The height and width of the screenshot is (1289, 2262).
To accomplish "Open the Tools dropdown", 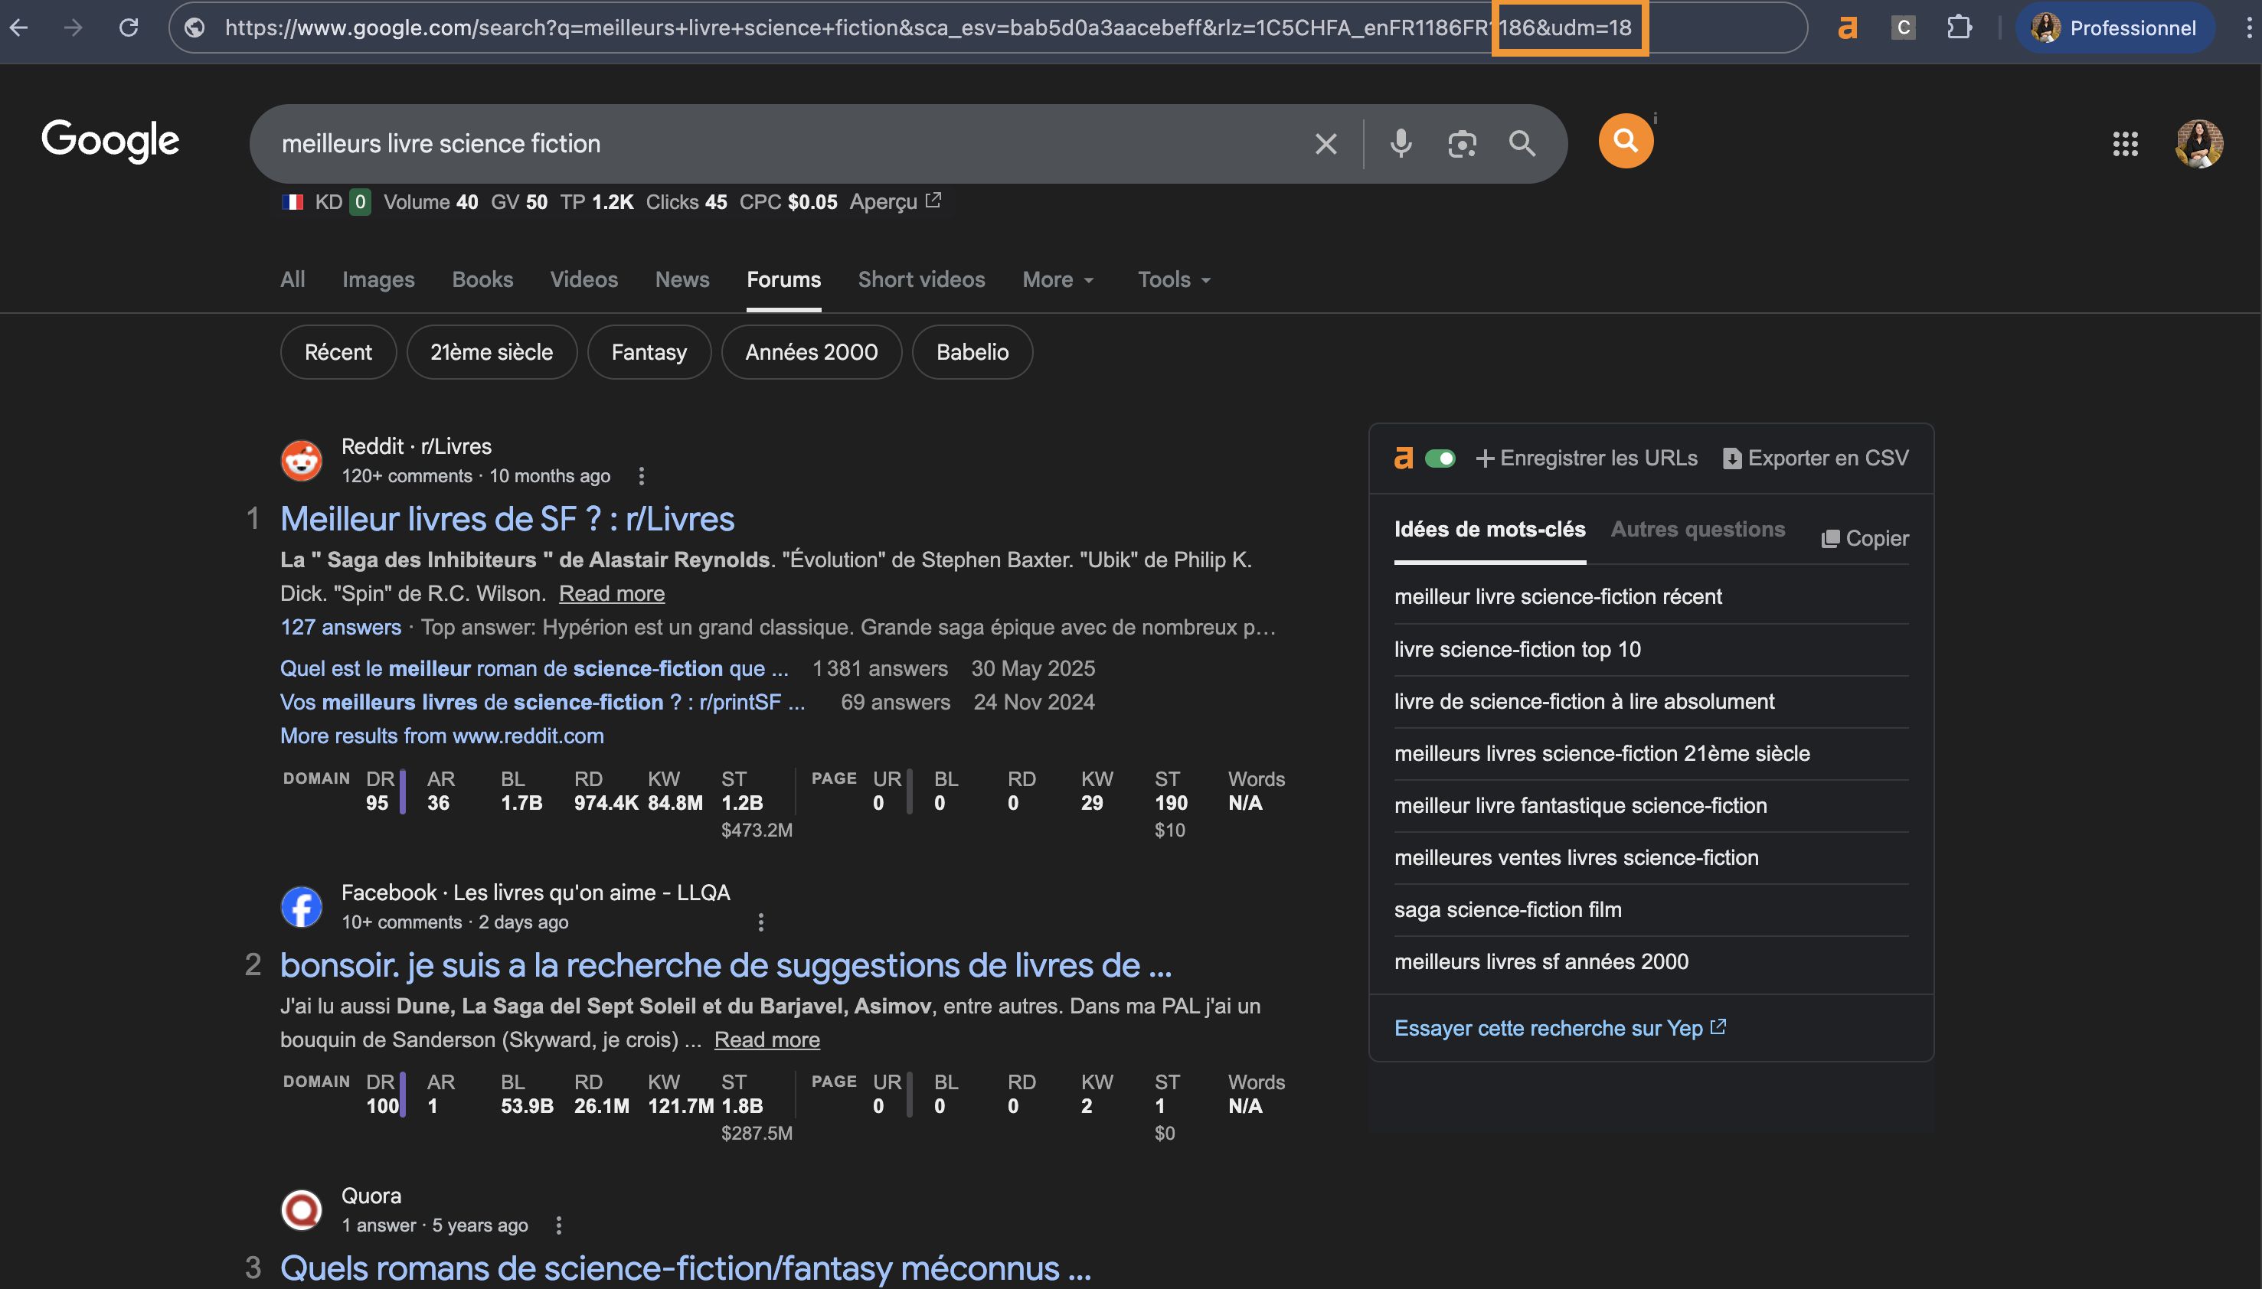I will click(1171, 279).
